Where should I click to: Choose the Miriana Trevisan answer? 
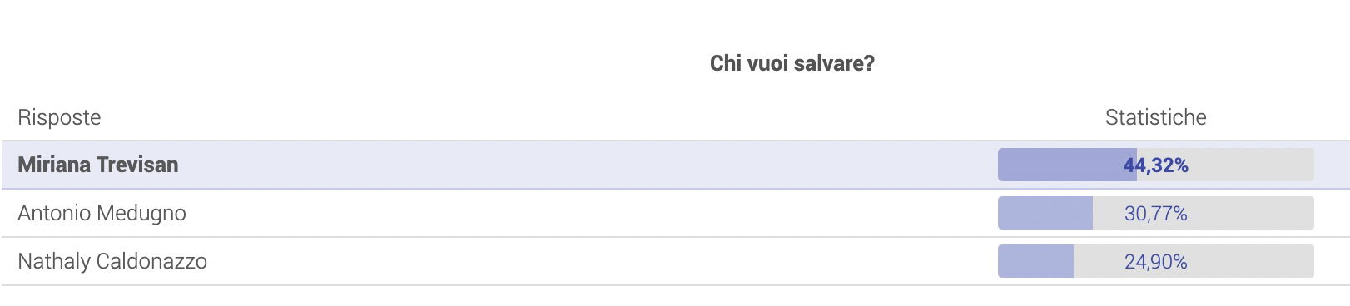pyautogui.click(x=98, y=165)
